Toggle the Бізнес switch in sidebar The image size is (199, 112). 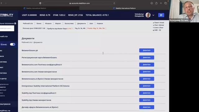click(12, 44)
